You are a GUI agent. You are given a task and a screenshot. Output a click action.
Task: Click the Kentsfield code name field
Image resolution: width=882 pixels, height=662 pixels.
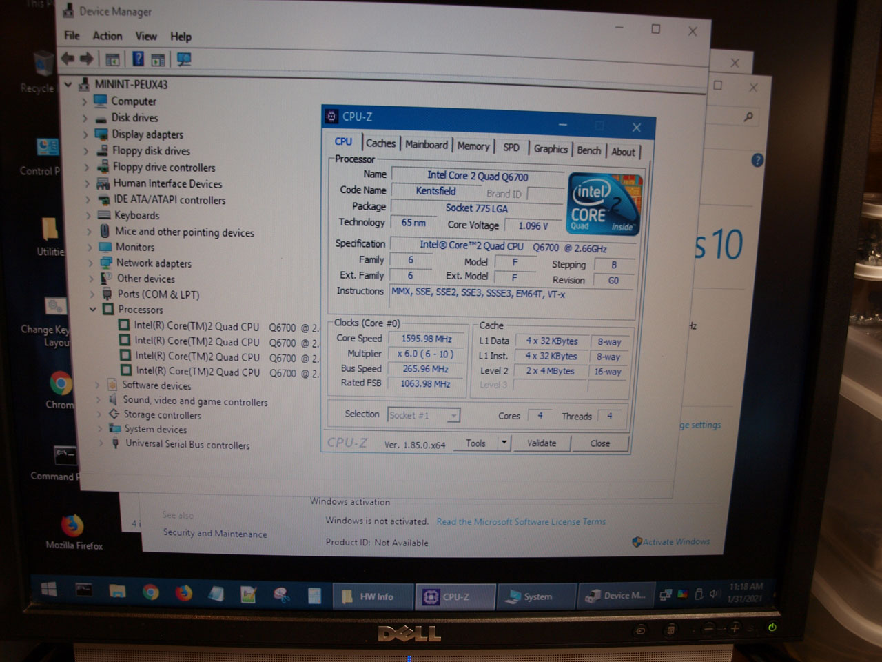point(435,191)
